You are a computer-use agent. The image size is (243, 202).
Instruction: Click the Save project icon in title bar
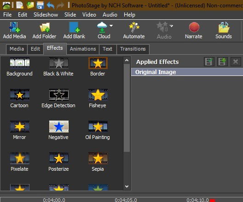pos(40,5)
